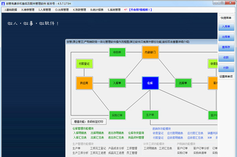Select the orange 内部部门 flowchart node
Screen dimensions: 237x157
click(150, 52)
